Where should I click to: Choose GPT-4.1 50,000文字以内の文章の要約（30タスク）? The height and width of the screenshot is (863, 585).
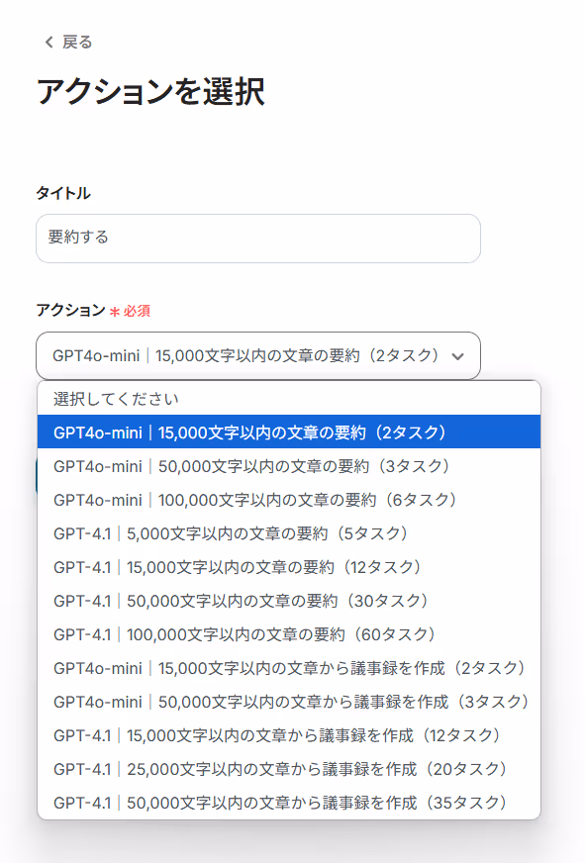(x=289, y=601)
